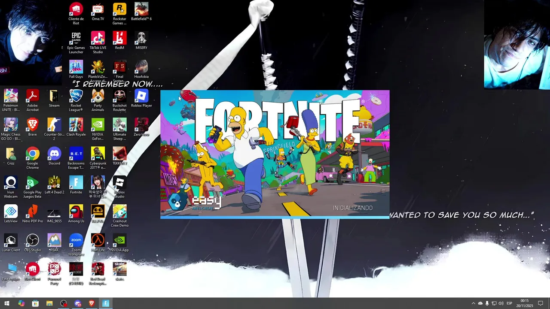This screenshot has width=550, height=309.
Task: Open the Roblox Player shortcut
Action: pyautogui.click(x=141, y=98)
